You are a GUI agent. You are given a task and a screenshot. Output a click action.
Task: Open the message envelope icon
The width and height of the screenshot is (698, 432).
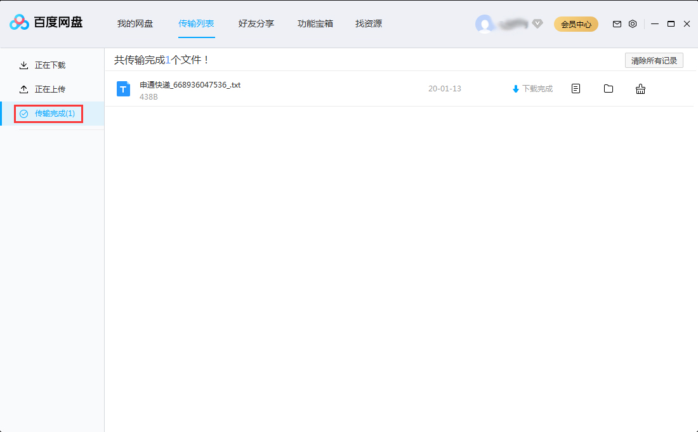point(616,23)
